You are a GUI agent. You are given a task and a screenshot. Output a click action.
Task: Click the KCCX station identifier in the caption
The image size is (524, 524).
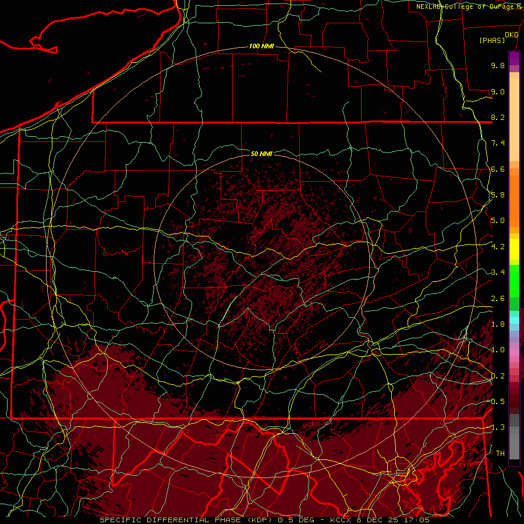click(340, 520)
